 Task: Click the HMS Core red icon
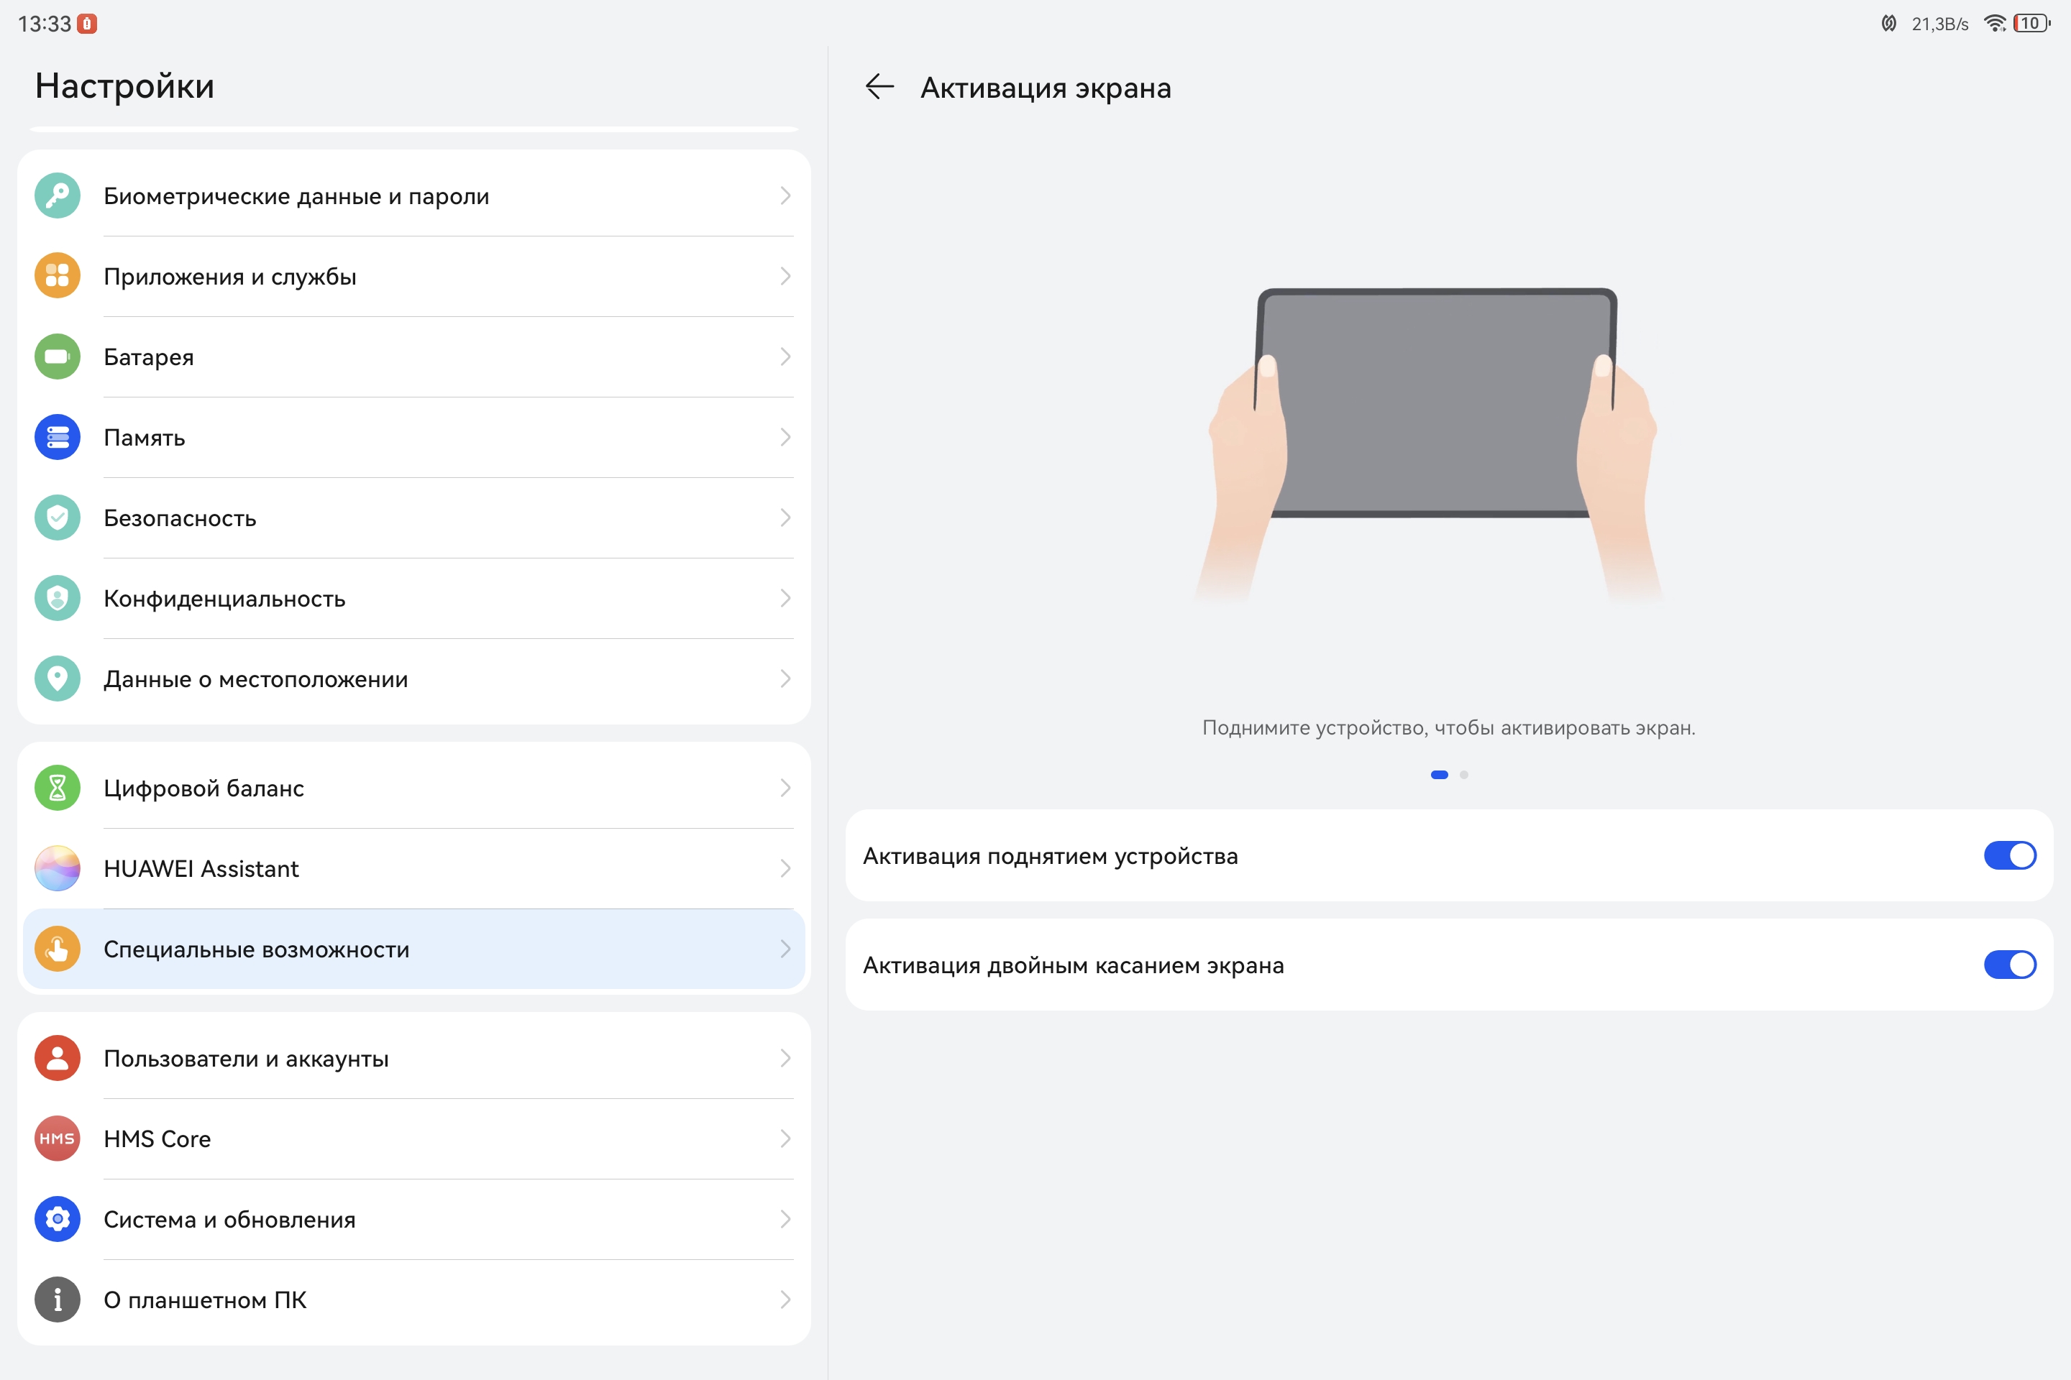(58, 1138)
